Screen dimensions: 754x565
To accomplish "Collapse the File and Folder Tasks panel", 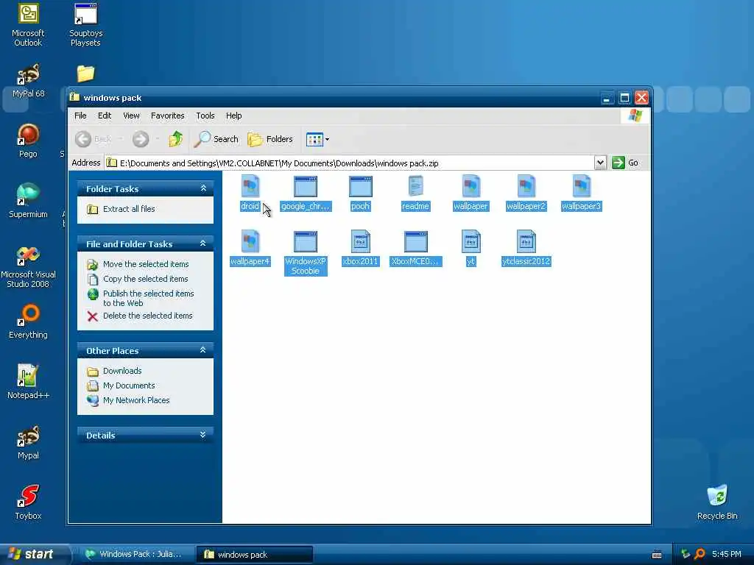I will click(x=203, y=244).
